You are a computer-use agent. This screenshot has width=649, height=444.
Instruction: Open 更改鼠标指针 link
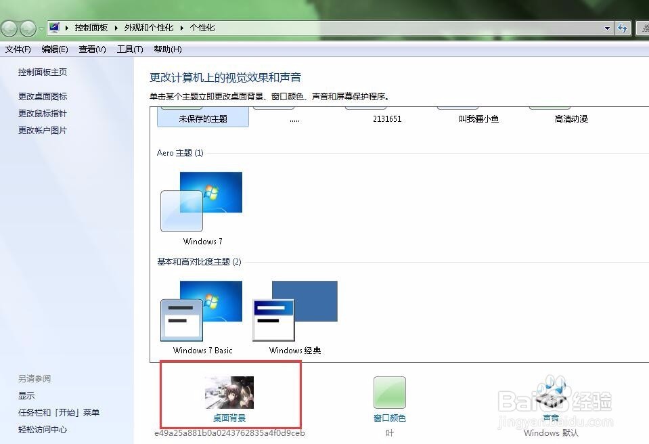pyautogui.click(x=42, y=114)
